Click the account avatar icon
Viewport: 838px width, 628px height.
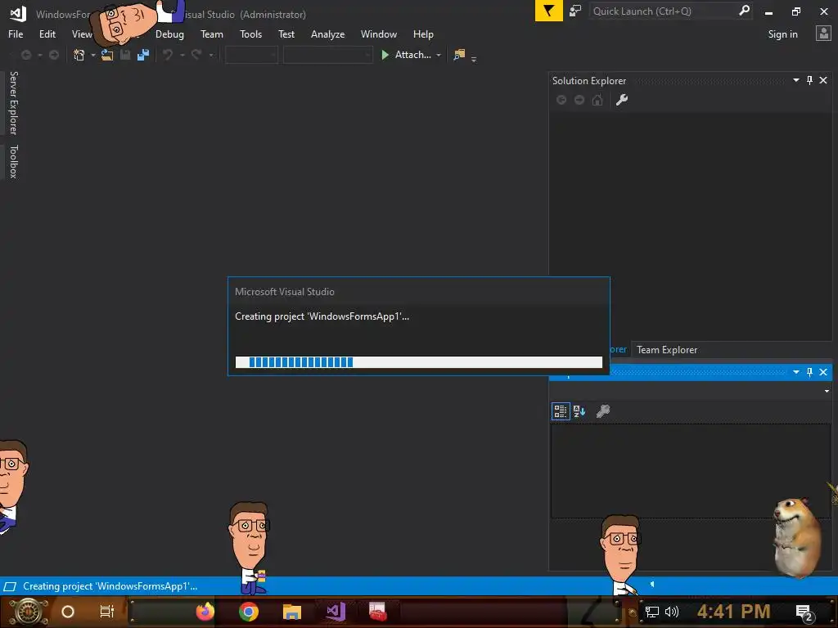(823, 34)
